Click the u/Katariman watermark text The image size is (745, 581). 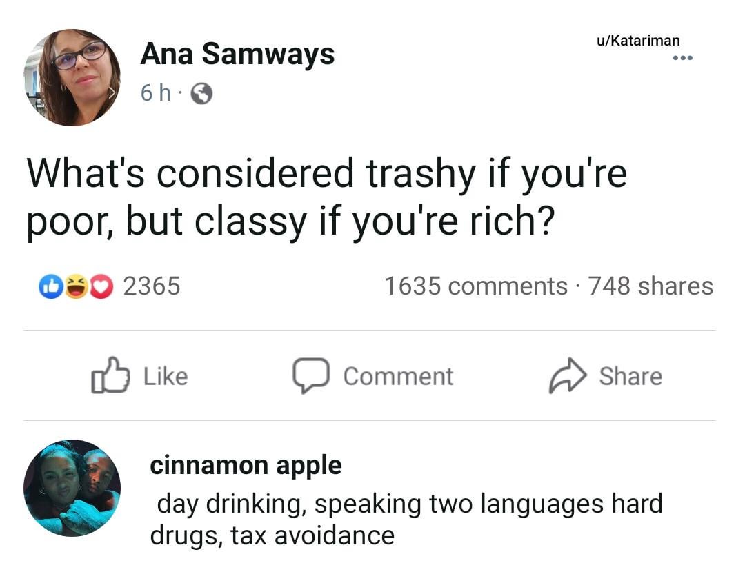pos(638,41)
